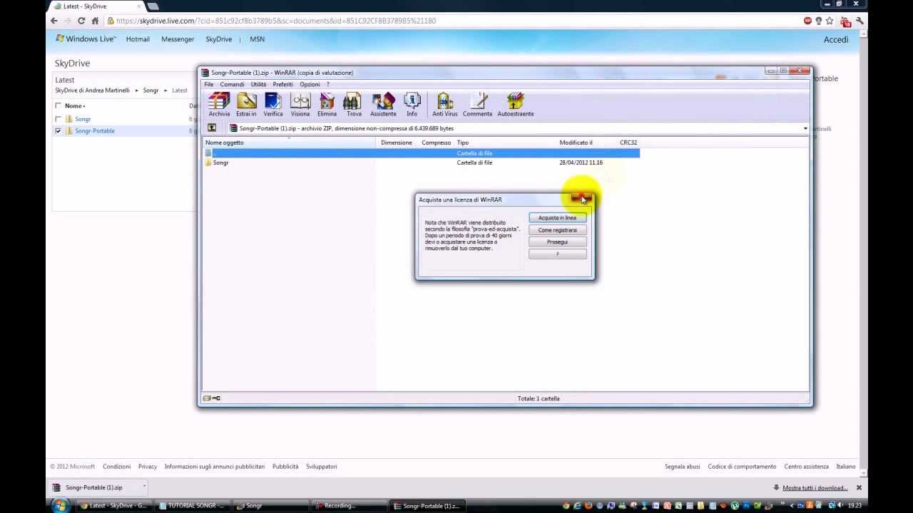Show archive Info
This screenshot has width=913, height=513.
[412, 105]
